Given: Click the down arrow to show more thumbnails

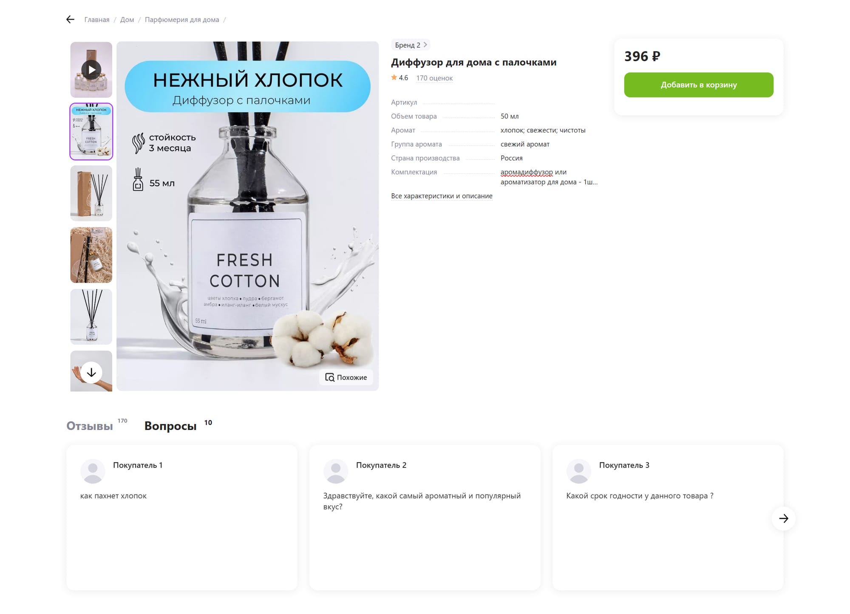Looking at the screenshot, I should (x=91, y=373).
